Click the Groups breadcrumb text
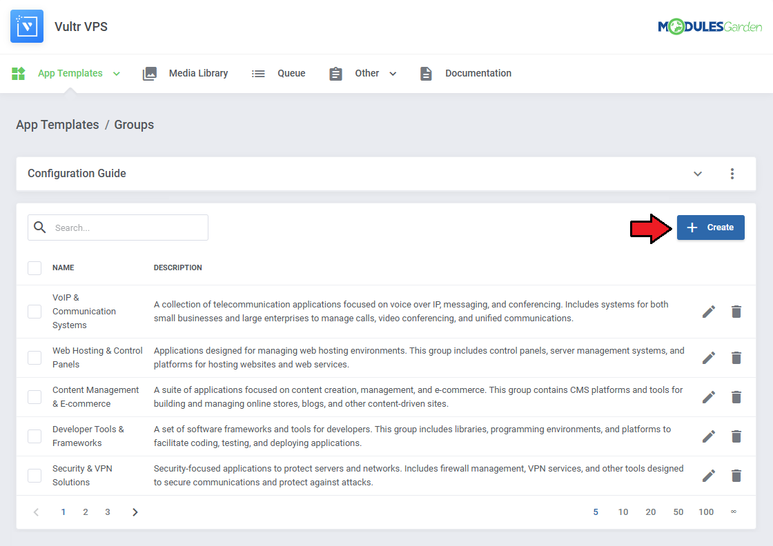 [134, 125]
